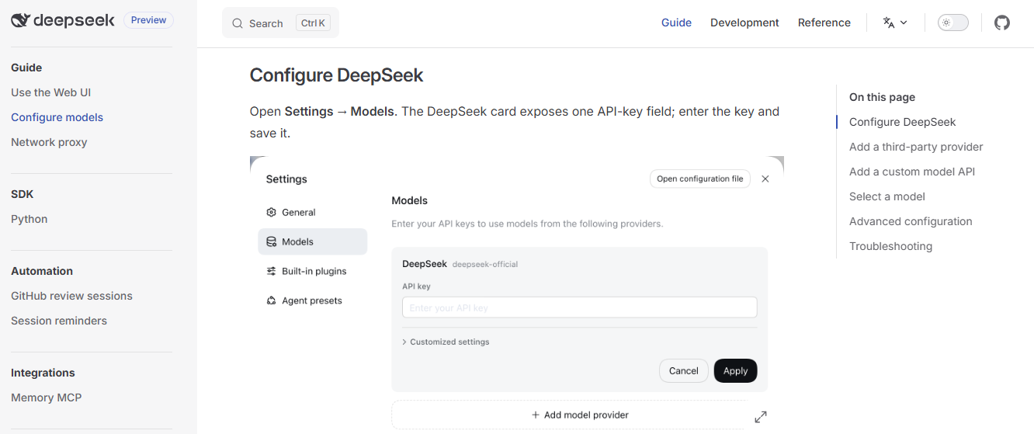Jump to Select a model section
Viewport: 1034px width, 434px height.
click(x=887, y=196)
